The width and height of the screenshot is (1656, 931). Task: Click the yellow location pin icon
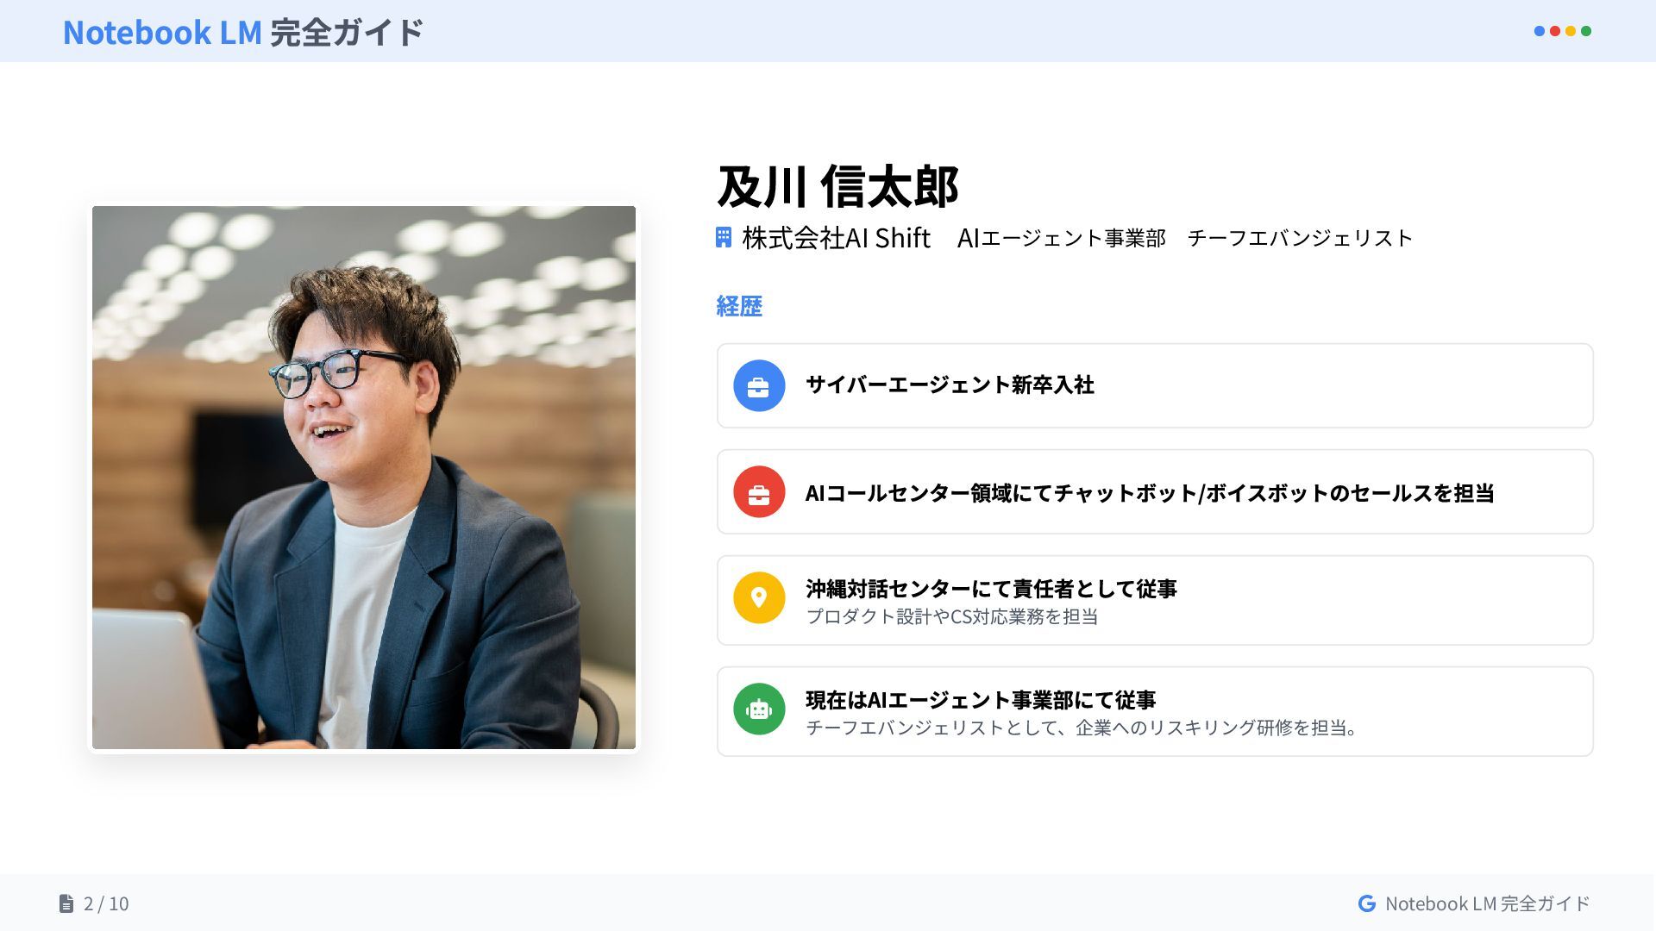[759, 598]
